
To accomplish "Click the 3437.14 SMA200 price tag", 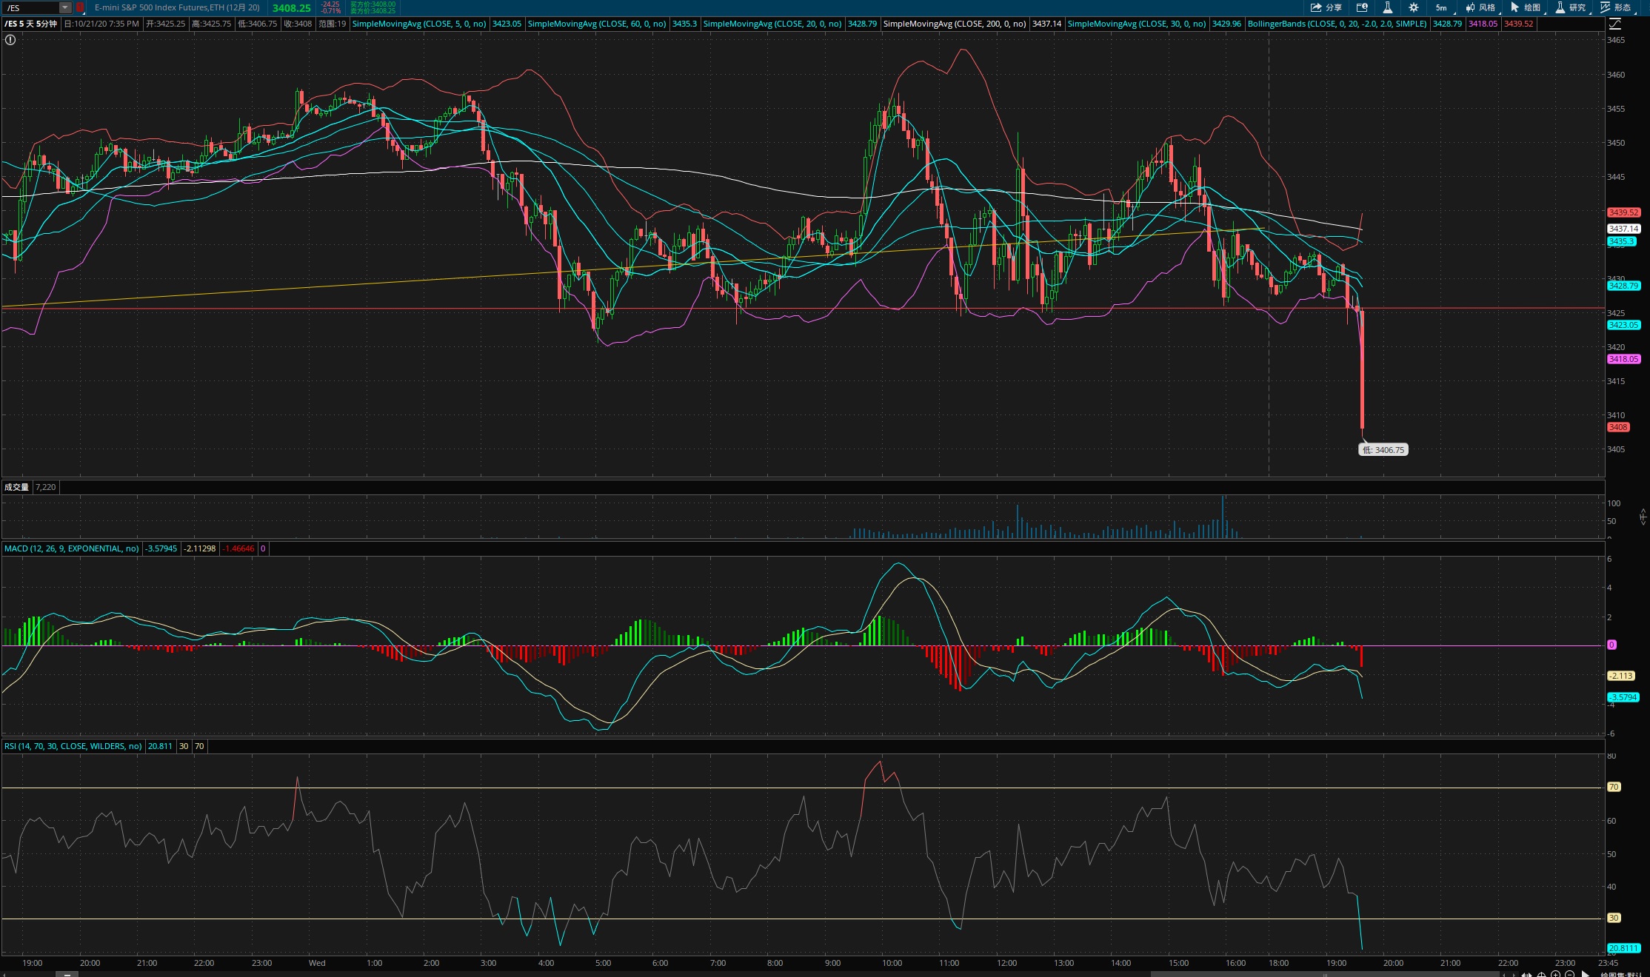I will pyautogui.click(x=1623, y=229).
